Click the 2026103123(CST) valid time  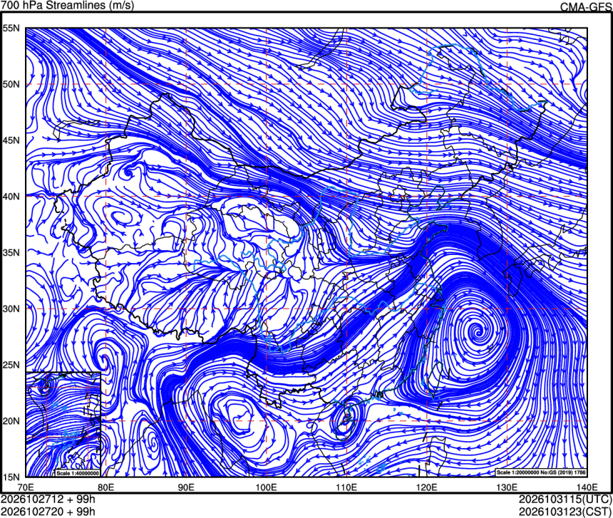565,512
